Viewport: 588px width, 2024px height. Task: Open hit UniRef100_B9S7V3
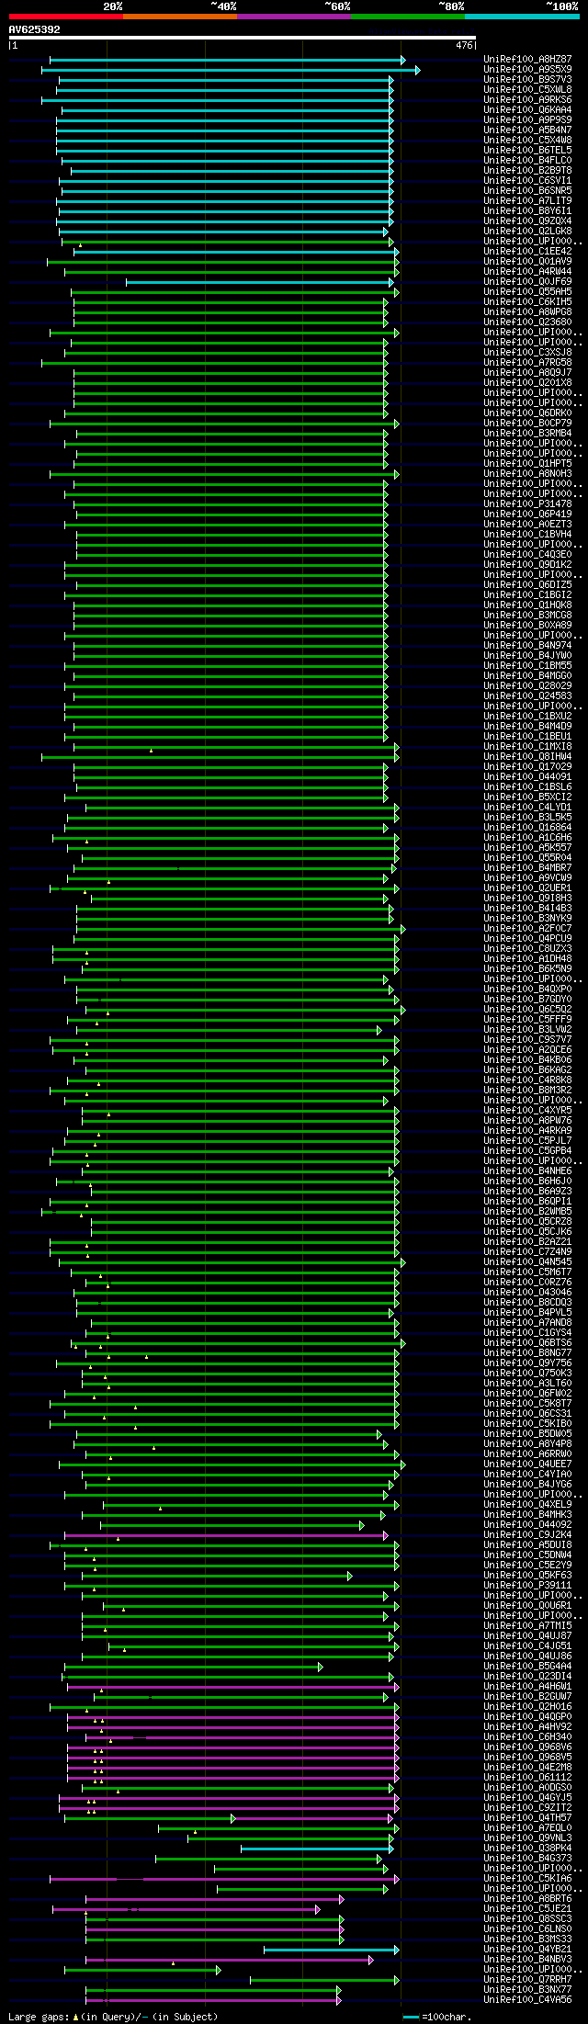tap(527, 80)
